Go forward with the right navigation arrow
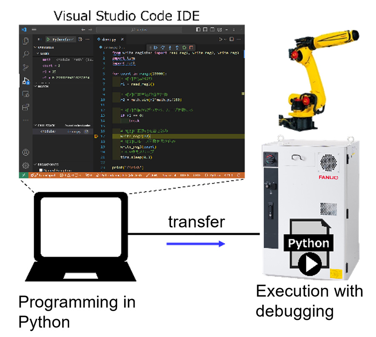This screenshot has width=376, height=337. click(90, 30)
